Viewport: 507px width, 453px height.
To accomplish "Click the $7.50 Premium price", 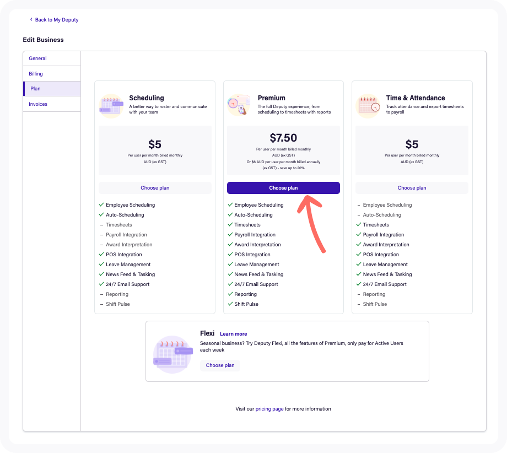I will pos(283,138).
